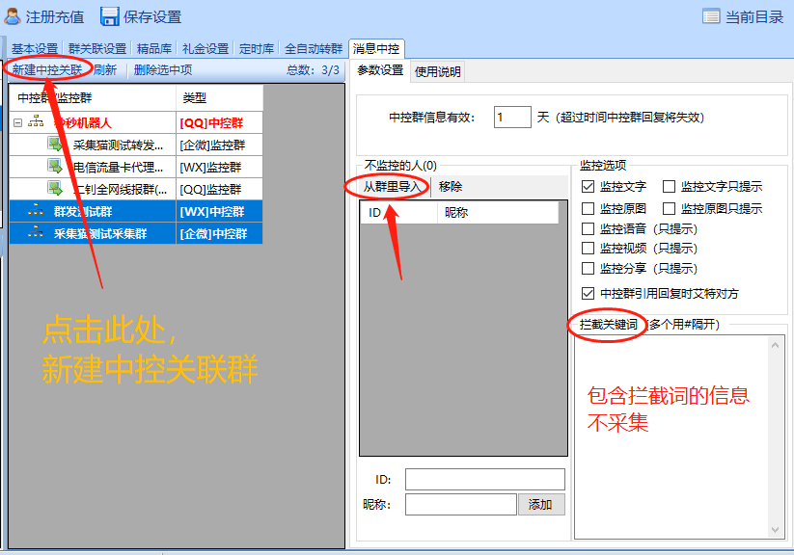
Task: Enable the 监控语音 (只提示) checkbox
Action: point(589,229)
